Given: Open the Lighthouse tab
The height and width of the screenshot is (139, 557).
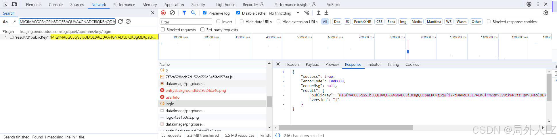Looking at the screenshot, I should point(226,5).
